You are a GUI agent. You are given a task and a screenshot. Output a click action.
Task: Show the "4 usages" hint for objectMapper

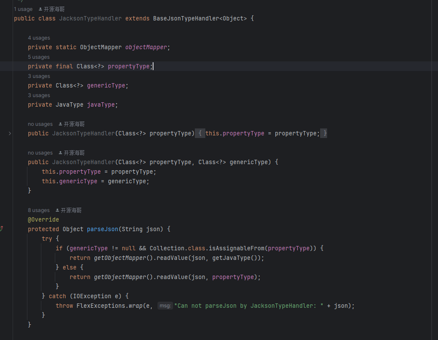tap(39, 38)
